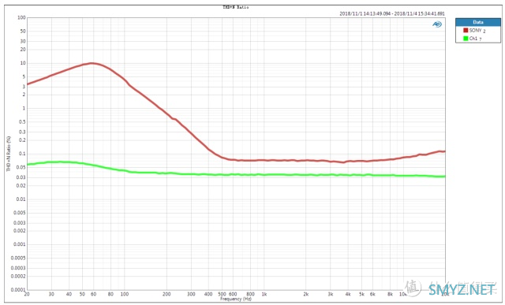The height and width of the screenshot is (305, 505).
Task: Click the 20 tick at the frequency axis start
Action: (x=27, y=294)
